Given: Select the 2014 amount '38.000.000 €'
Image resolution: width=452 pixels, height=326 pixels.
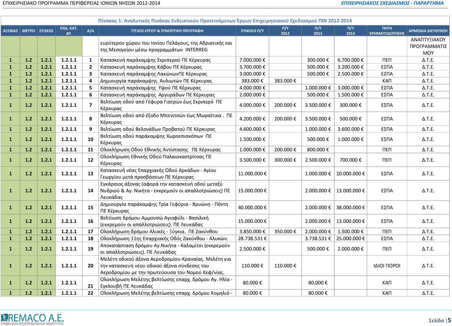Looking at the screenshot, I should coord(350,207).
